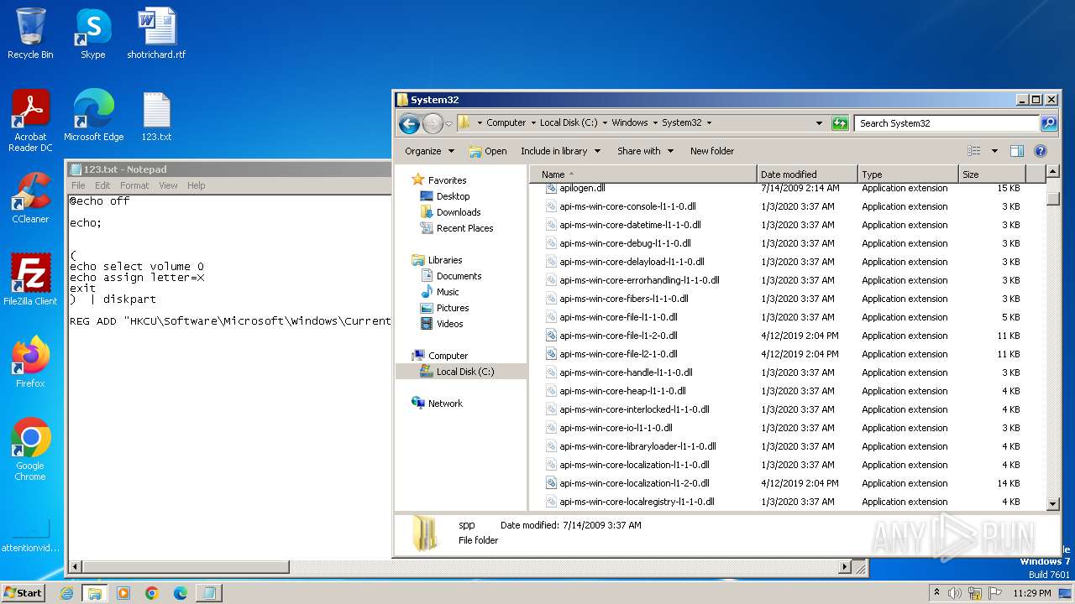Sort by the Name column header
This screenshot has width=1075, height=604.
[644, 174]
